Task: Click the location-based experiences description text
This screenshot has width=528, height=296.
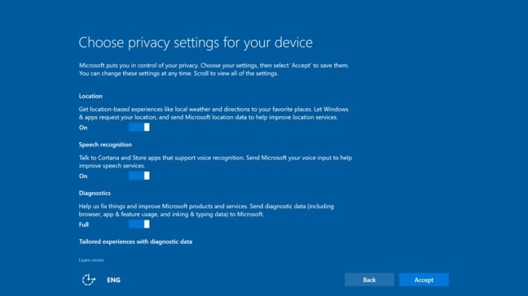Action: click(213, 113)
